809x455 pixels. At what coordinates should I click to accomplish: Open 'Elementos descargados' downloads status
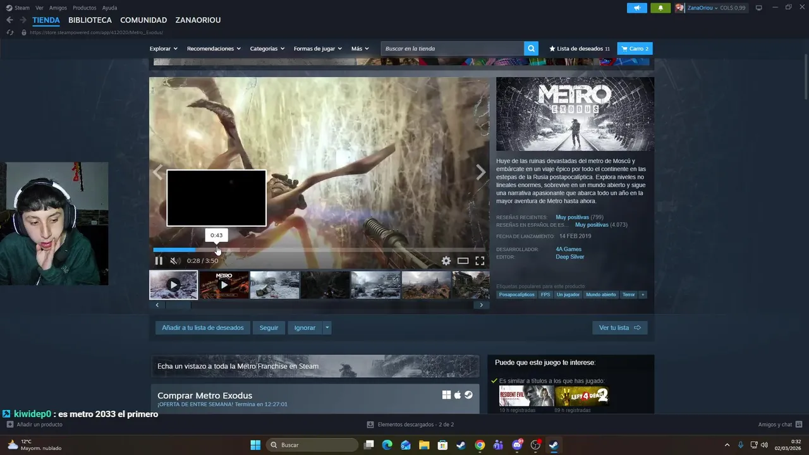click(410, 425)
